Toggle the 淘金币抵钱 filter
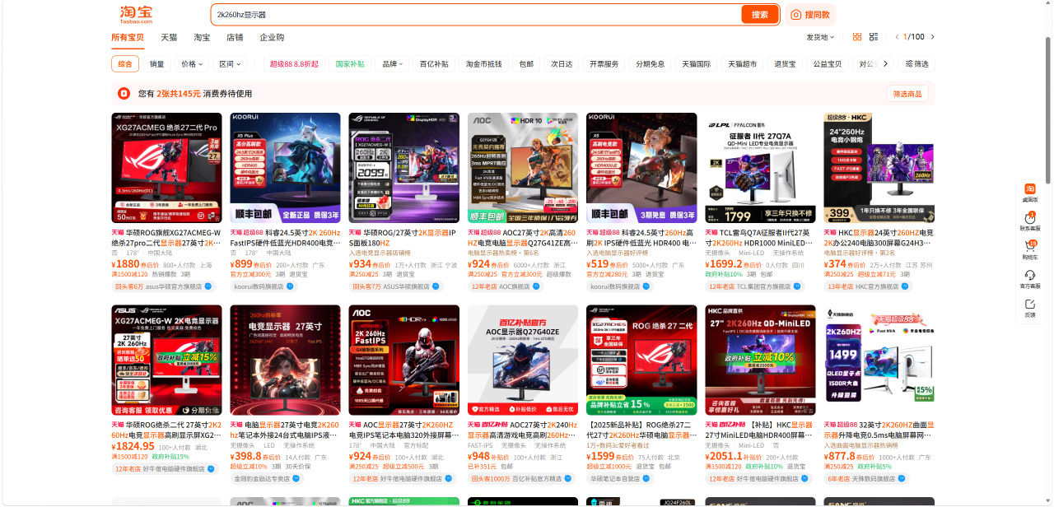The image size is (1054, 507). 483,64
